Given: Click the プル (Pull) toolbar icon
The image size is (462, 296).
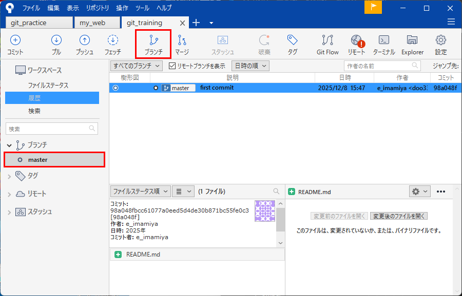Looking at the screenshot, I should click(56, 45).
